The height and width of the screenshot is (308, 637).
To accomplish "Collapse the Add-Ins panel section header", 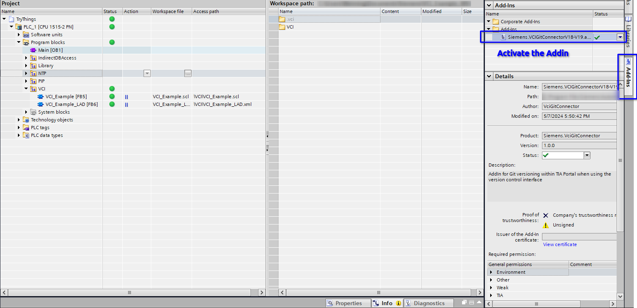I will tap(489, 5).
